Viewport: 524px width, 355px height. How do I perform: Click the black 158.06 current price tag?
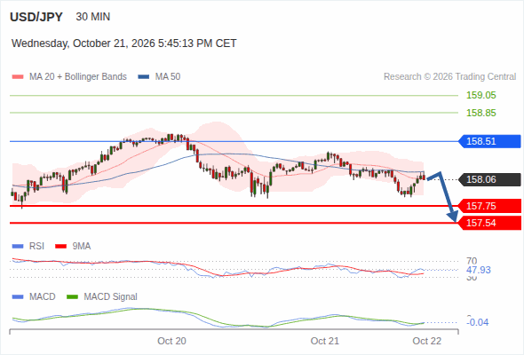pyautogui.click(x=489, y=179)
